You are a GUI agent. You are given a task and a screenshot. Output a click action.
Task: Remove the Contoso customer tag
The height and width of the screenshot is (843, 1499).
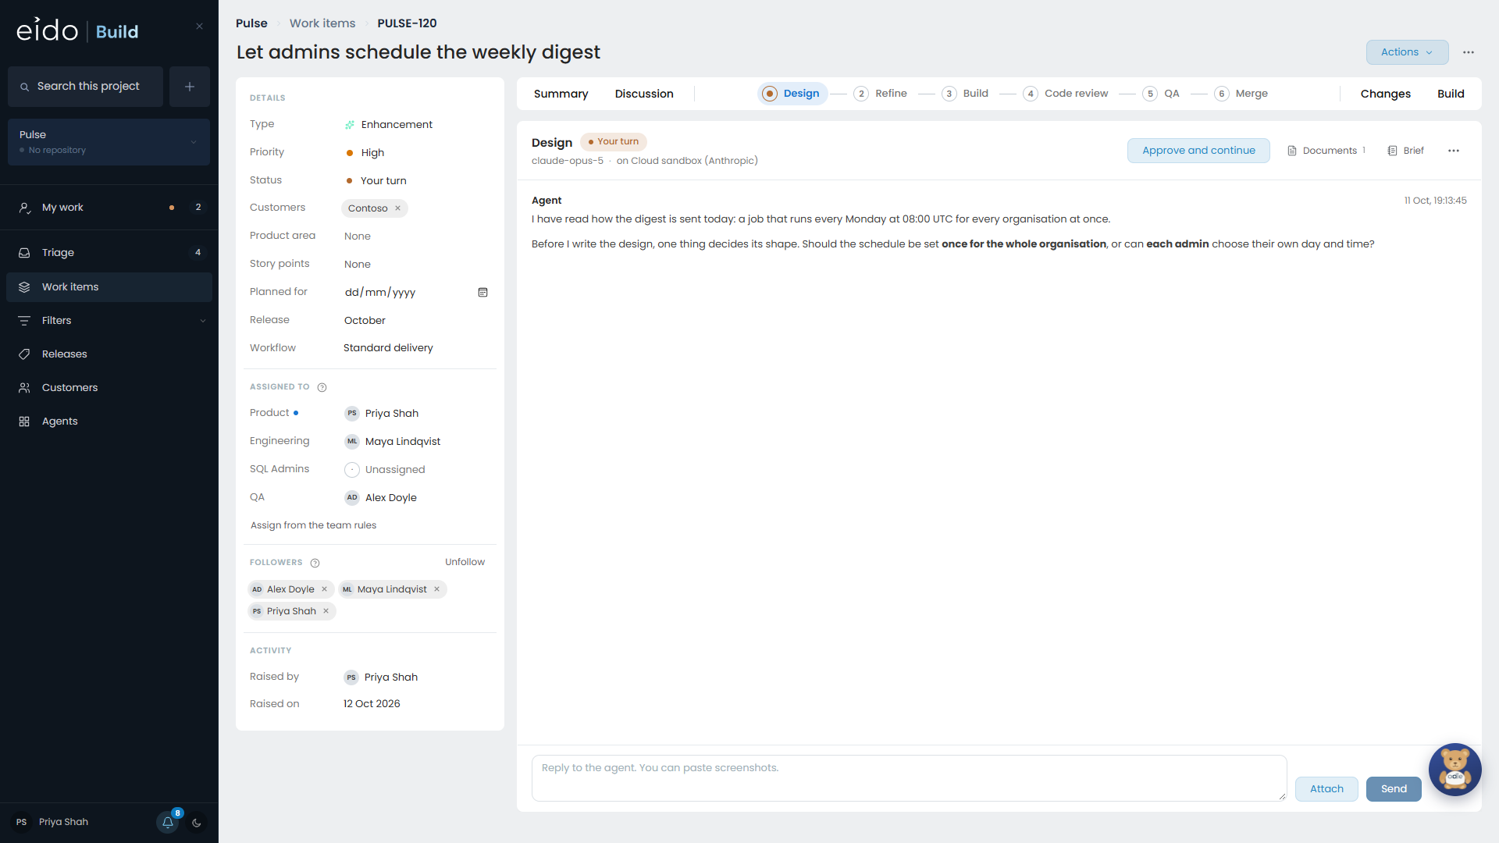point(397,208)
